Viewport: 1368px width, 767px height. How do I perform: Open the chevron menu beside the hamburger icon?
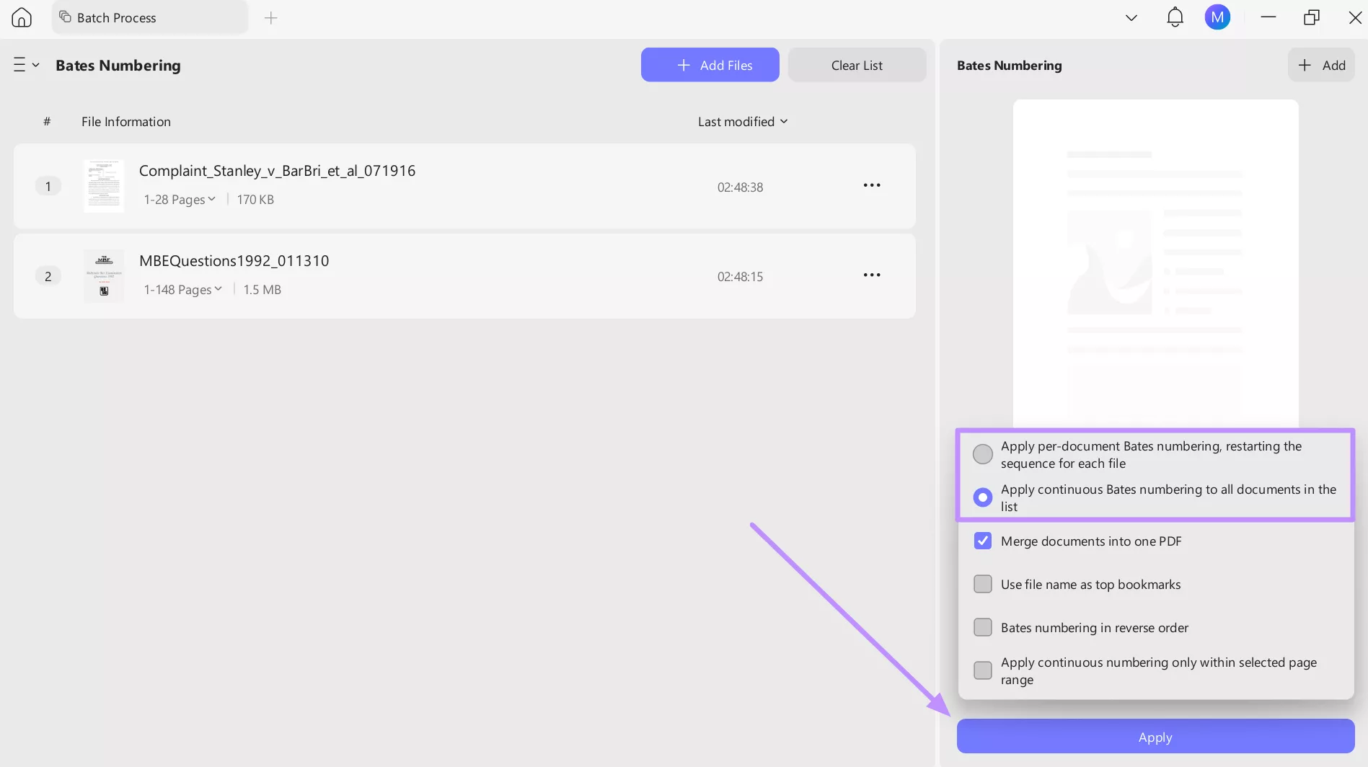pyautogui.click(x=37, y=64)
